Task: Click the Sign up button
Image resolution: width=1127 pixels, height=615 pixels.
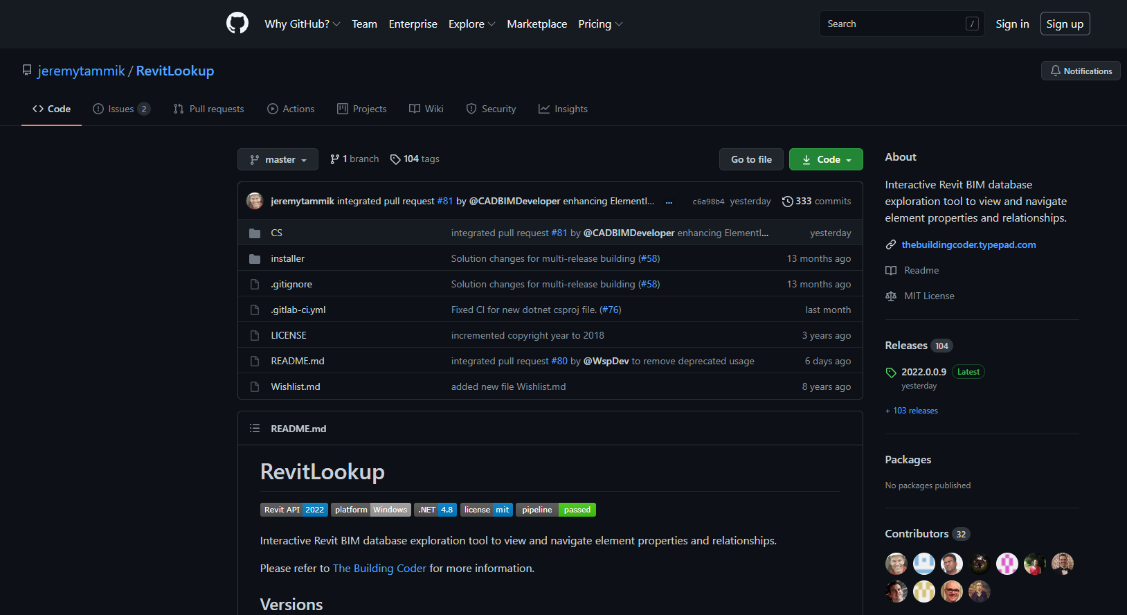Action: pos(1065,24)
